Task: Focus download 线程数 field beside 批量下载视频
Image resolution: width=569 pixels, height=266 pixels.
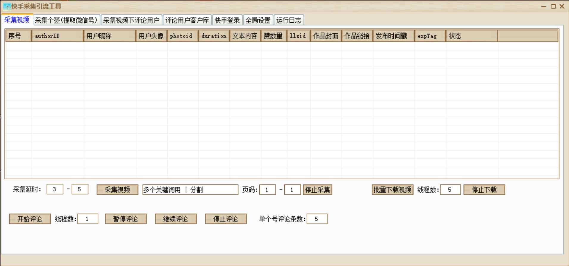Action: click(450, 190)
